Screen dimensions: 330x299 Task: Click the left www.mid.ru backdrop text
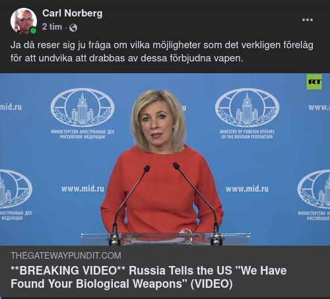pyautogui.click(x=82, y=189)
